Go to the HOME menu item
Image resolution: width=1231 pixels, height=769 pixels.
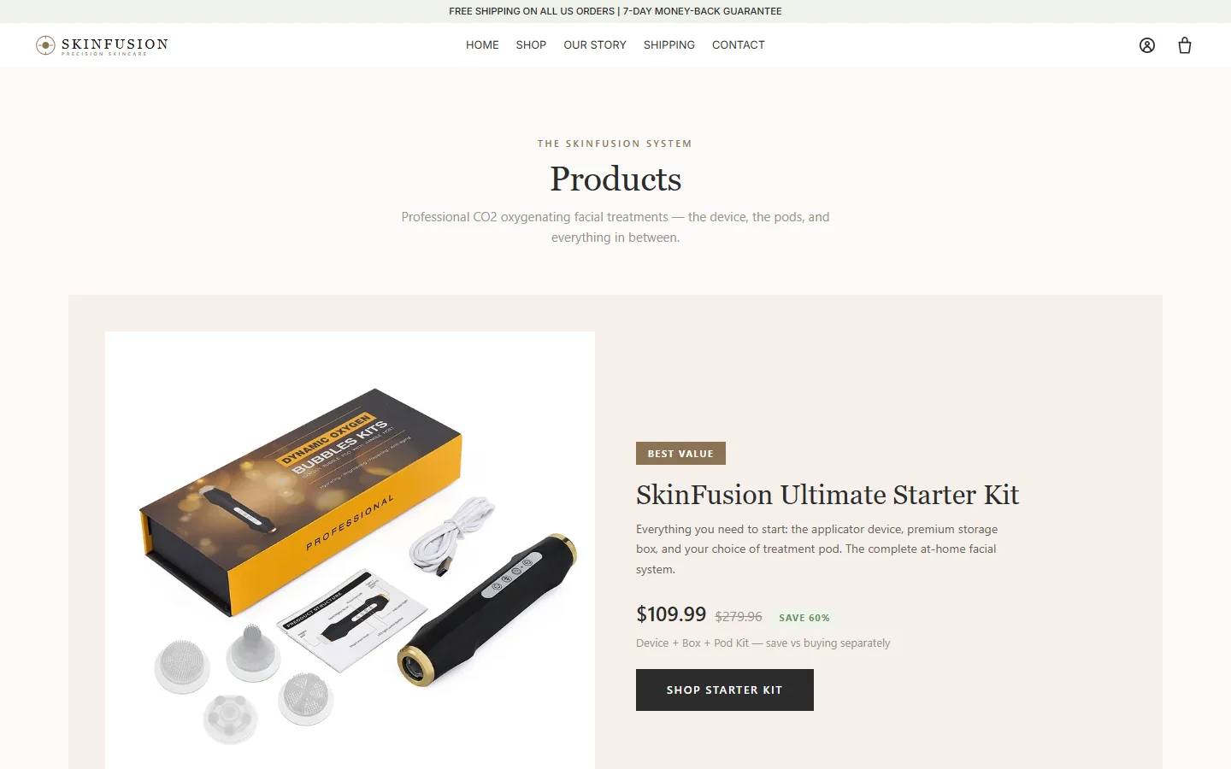[x=482, y=45]
